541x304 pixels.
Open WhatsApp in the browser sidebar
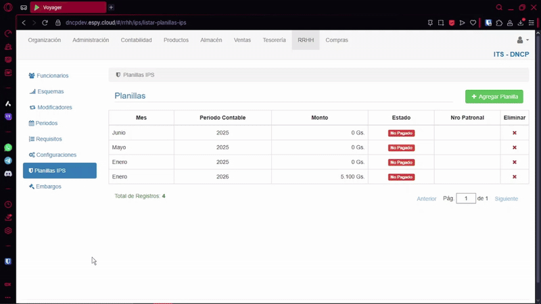8,147
